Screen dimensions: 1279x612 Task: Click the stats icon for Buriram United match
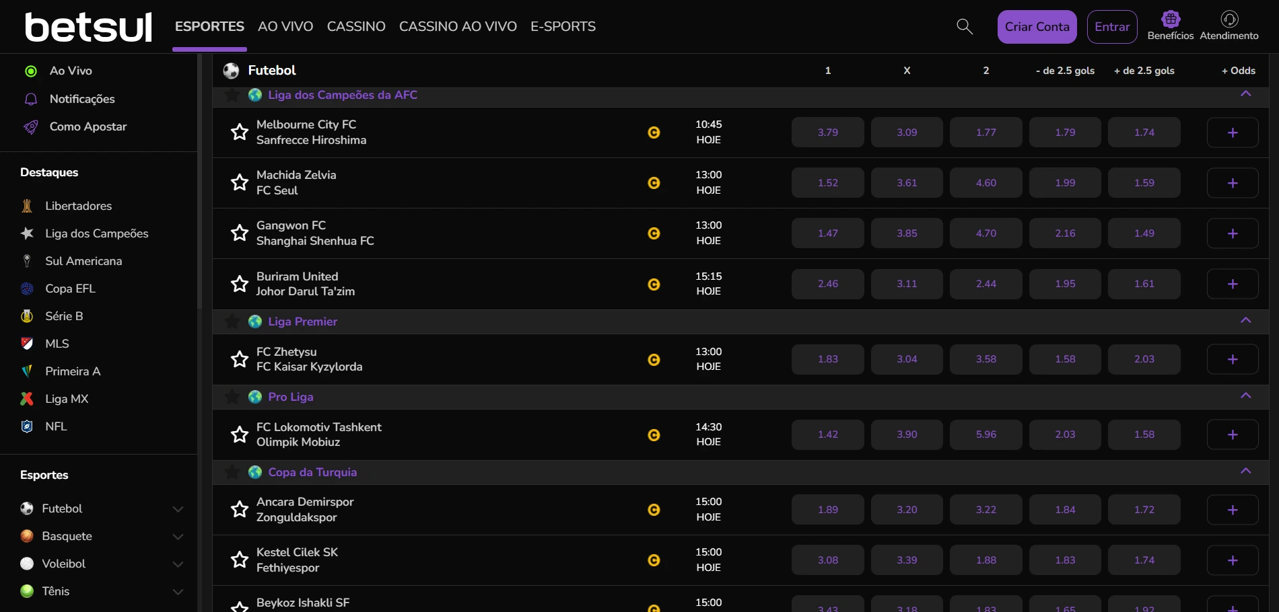(654, 284)
